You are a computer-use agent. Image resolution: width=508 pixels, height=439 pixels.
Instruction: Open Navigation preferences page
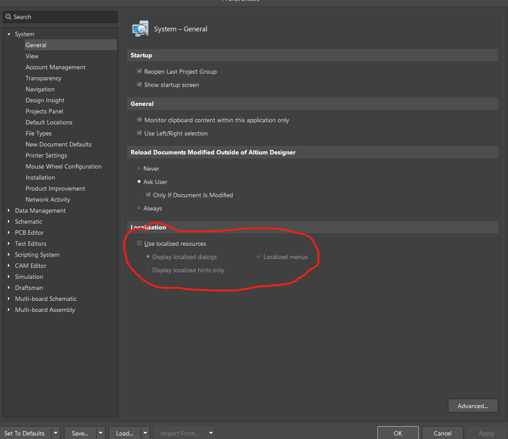coord(40,89)
